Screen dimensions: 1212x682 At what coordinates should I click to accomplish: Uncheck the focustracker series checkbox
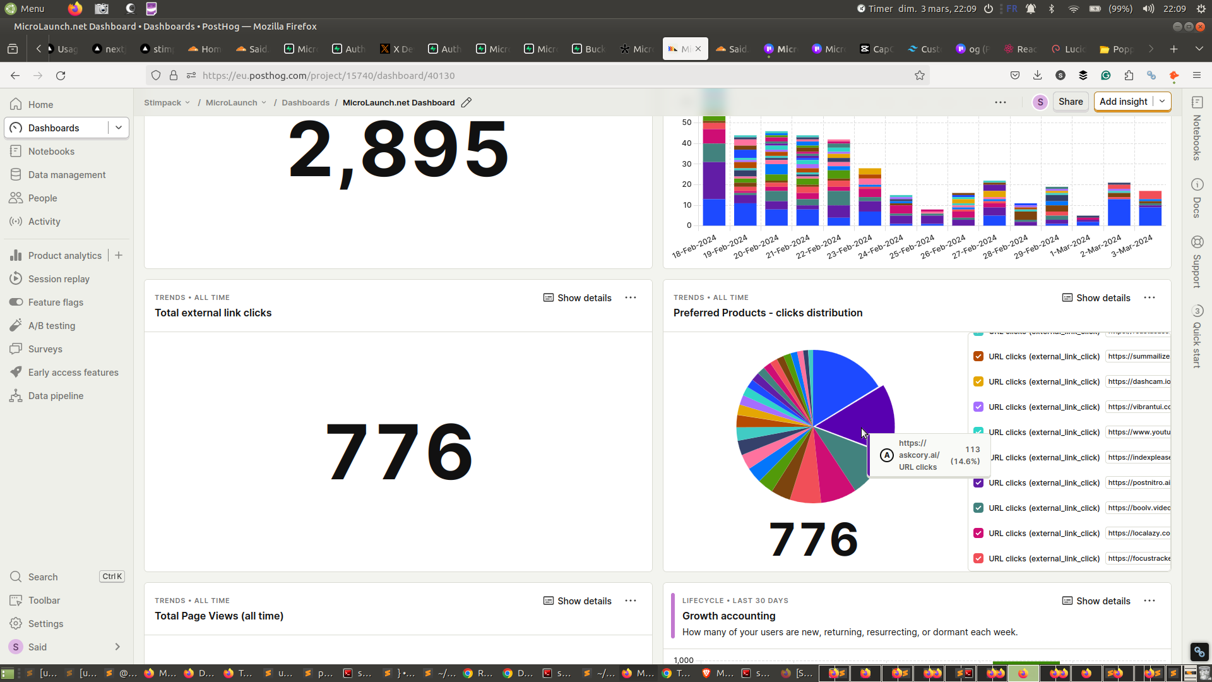(x=978, y=558)
